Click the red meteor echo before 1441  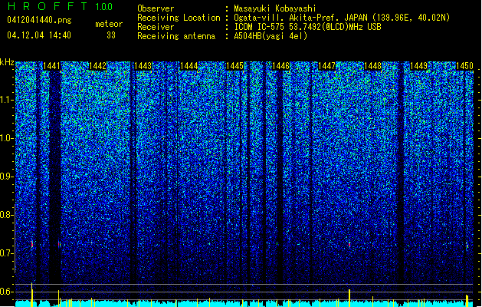32,244
